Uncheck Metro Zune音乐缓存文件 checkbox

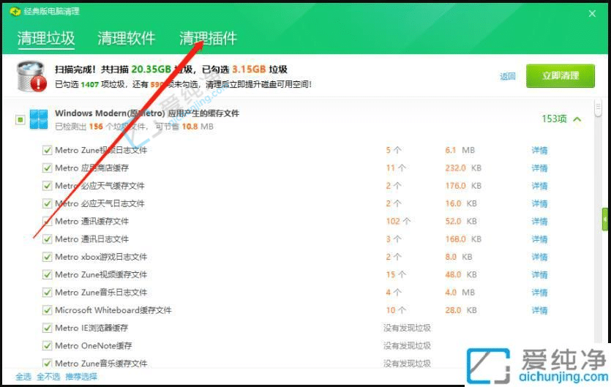pos(47,364)
